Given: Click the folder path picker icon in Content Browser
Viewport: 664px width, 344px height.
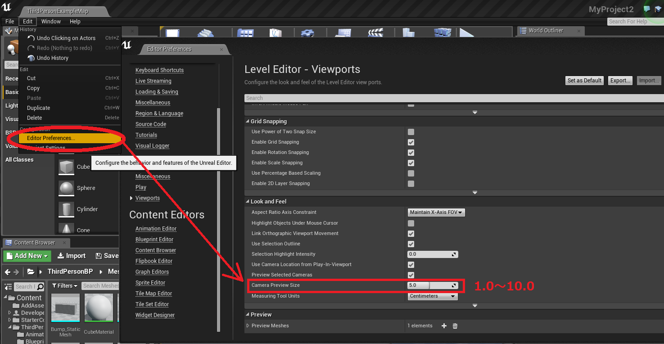Looking at the screenshot, I should pyautogui.click(x=31, y=272).
